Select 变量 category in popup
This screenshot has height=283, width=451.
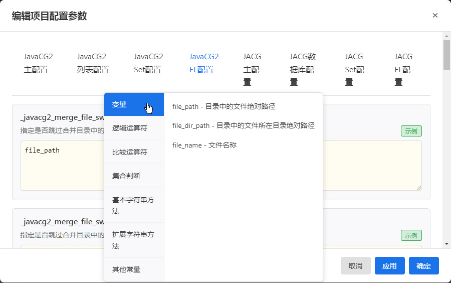pyautogui.click(x=134, y=104)
